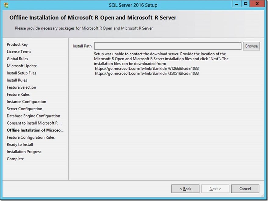Select the Product Key step
Screen dimensions: 268x201
17,44
